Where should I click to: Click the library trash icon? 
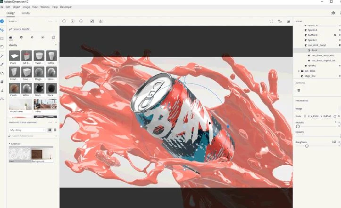click(55, 130)
